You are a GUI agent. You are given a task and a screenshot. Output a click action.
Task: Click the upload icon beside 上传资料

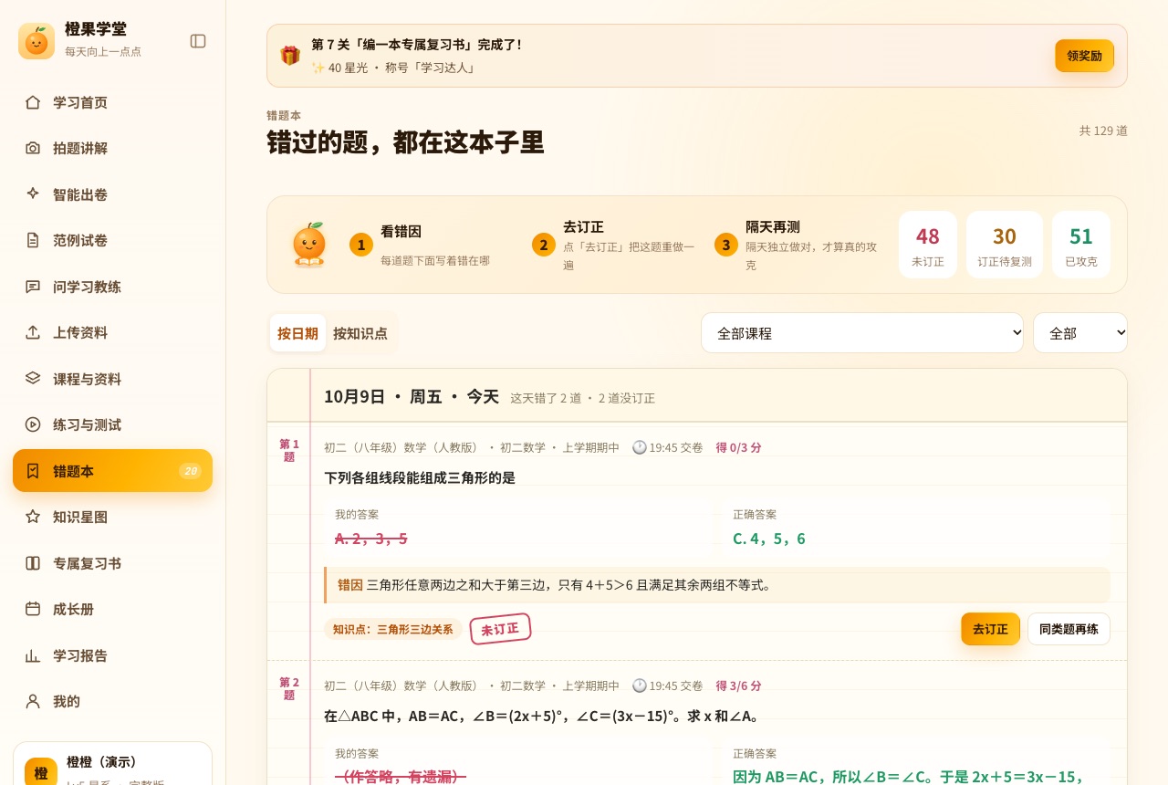coord(33,332)
